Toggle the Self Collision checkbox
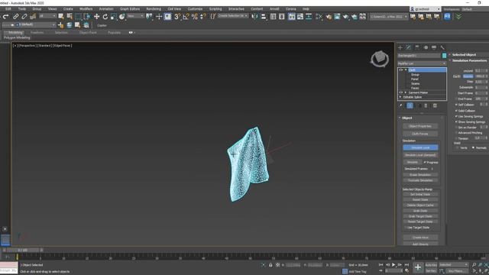Viewport: 489px width, 275px height. coord(456,105)
